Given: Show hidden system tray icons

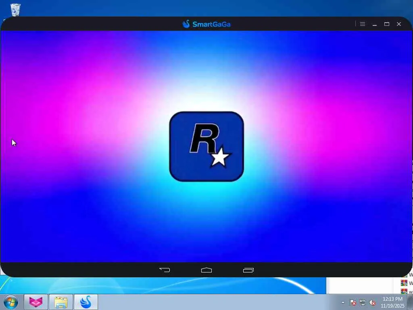Looking at the screenshot, I should click(x=343, y=302).
